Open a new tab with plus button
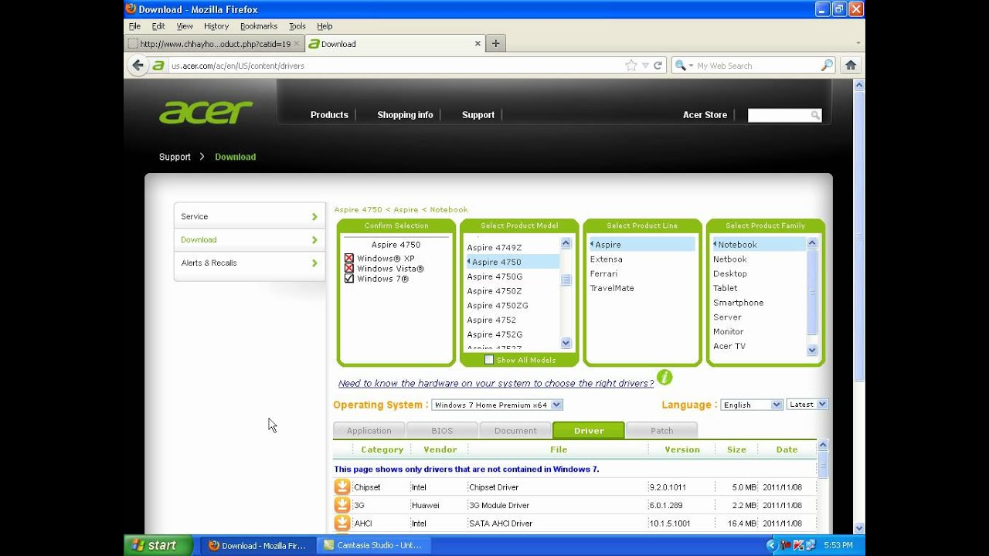 click(x=495, y=43)
